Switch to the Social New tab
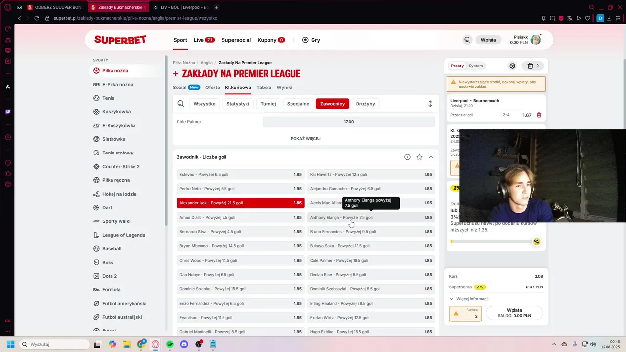 (186, 88)
